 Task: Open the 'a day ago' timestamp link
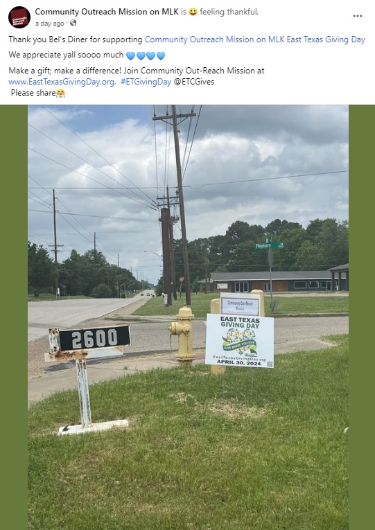point(49,24)
